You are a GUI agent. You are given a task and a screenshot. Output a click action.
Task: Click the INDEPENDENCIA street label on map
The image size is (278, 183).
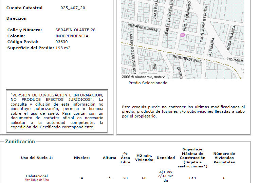point(187,59)
